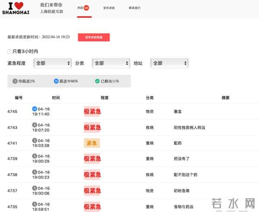Click the red badge on 求助 tab
This screenshot has height=212, width=259.
click(x=86, y=8)
